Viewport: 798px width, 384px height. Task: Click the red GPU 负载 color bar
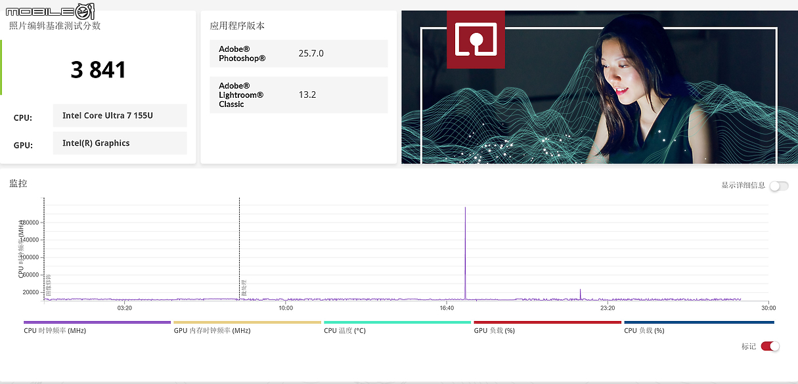click(547, 322)
